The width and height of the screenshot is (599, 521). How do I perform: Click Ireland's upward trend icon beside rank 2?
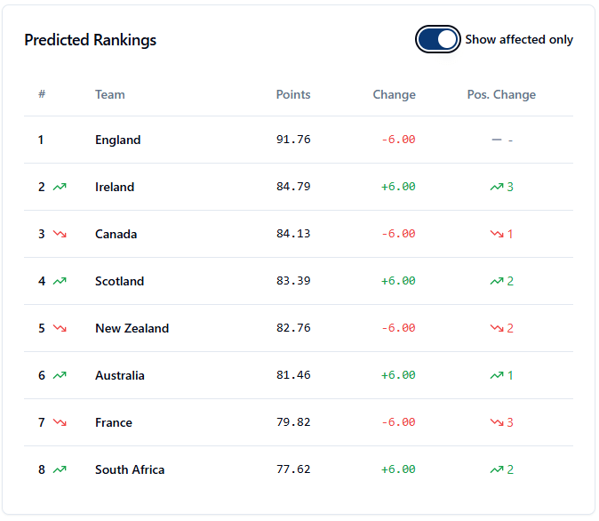[x=60, y=187]
